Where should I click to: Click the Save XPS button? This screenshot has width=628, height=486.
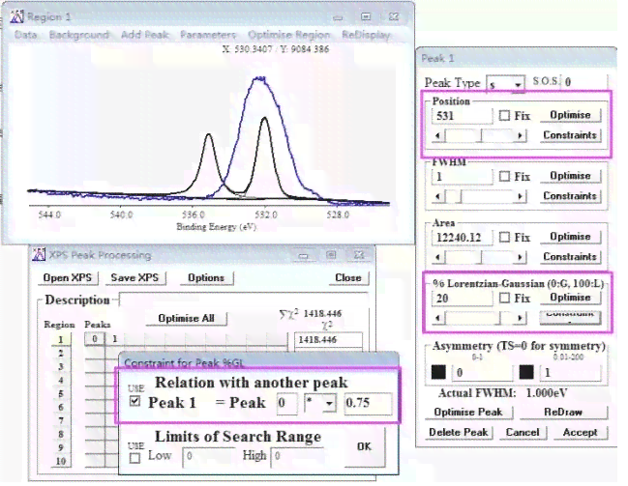[135, 278]
